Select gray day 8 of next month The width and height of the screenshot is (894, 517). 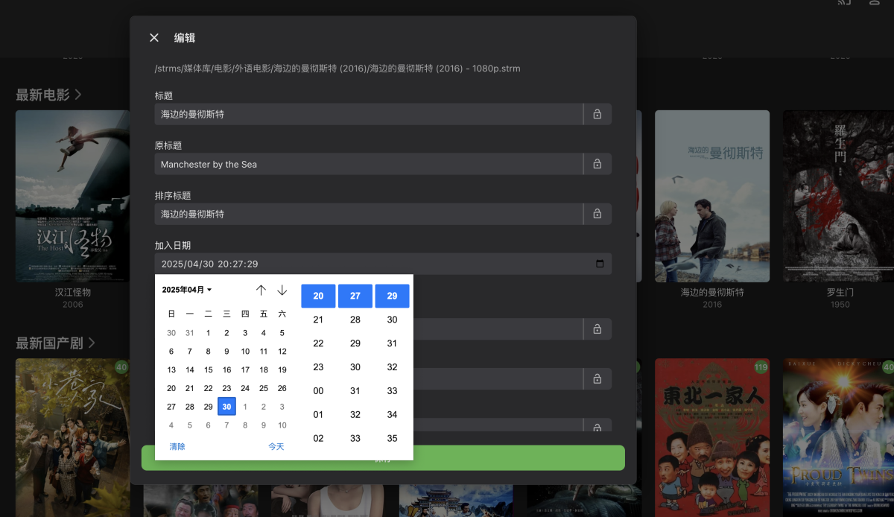pos(245,425)
